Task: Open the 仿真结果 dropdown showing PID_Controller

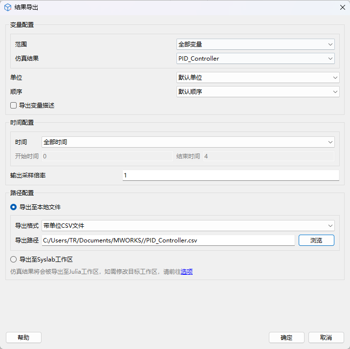Action: point(255,59)
